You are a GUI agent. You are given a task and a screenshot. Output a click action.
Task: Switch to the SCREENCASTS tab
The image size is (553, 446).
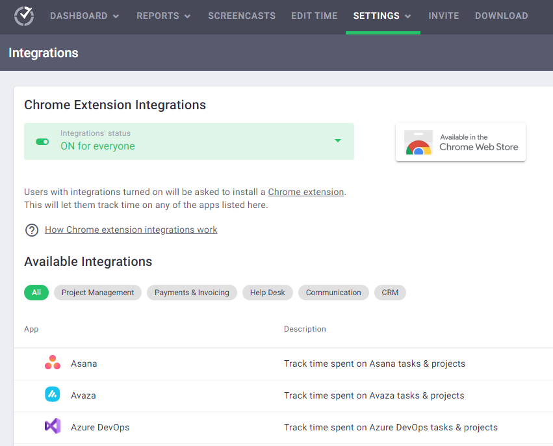pos(242,16)
